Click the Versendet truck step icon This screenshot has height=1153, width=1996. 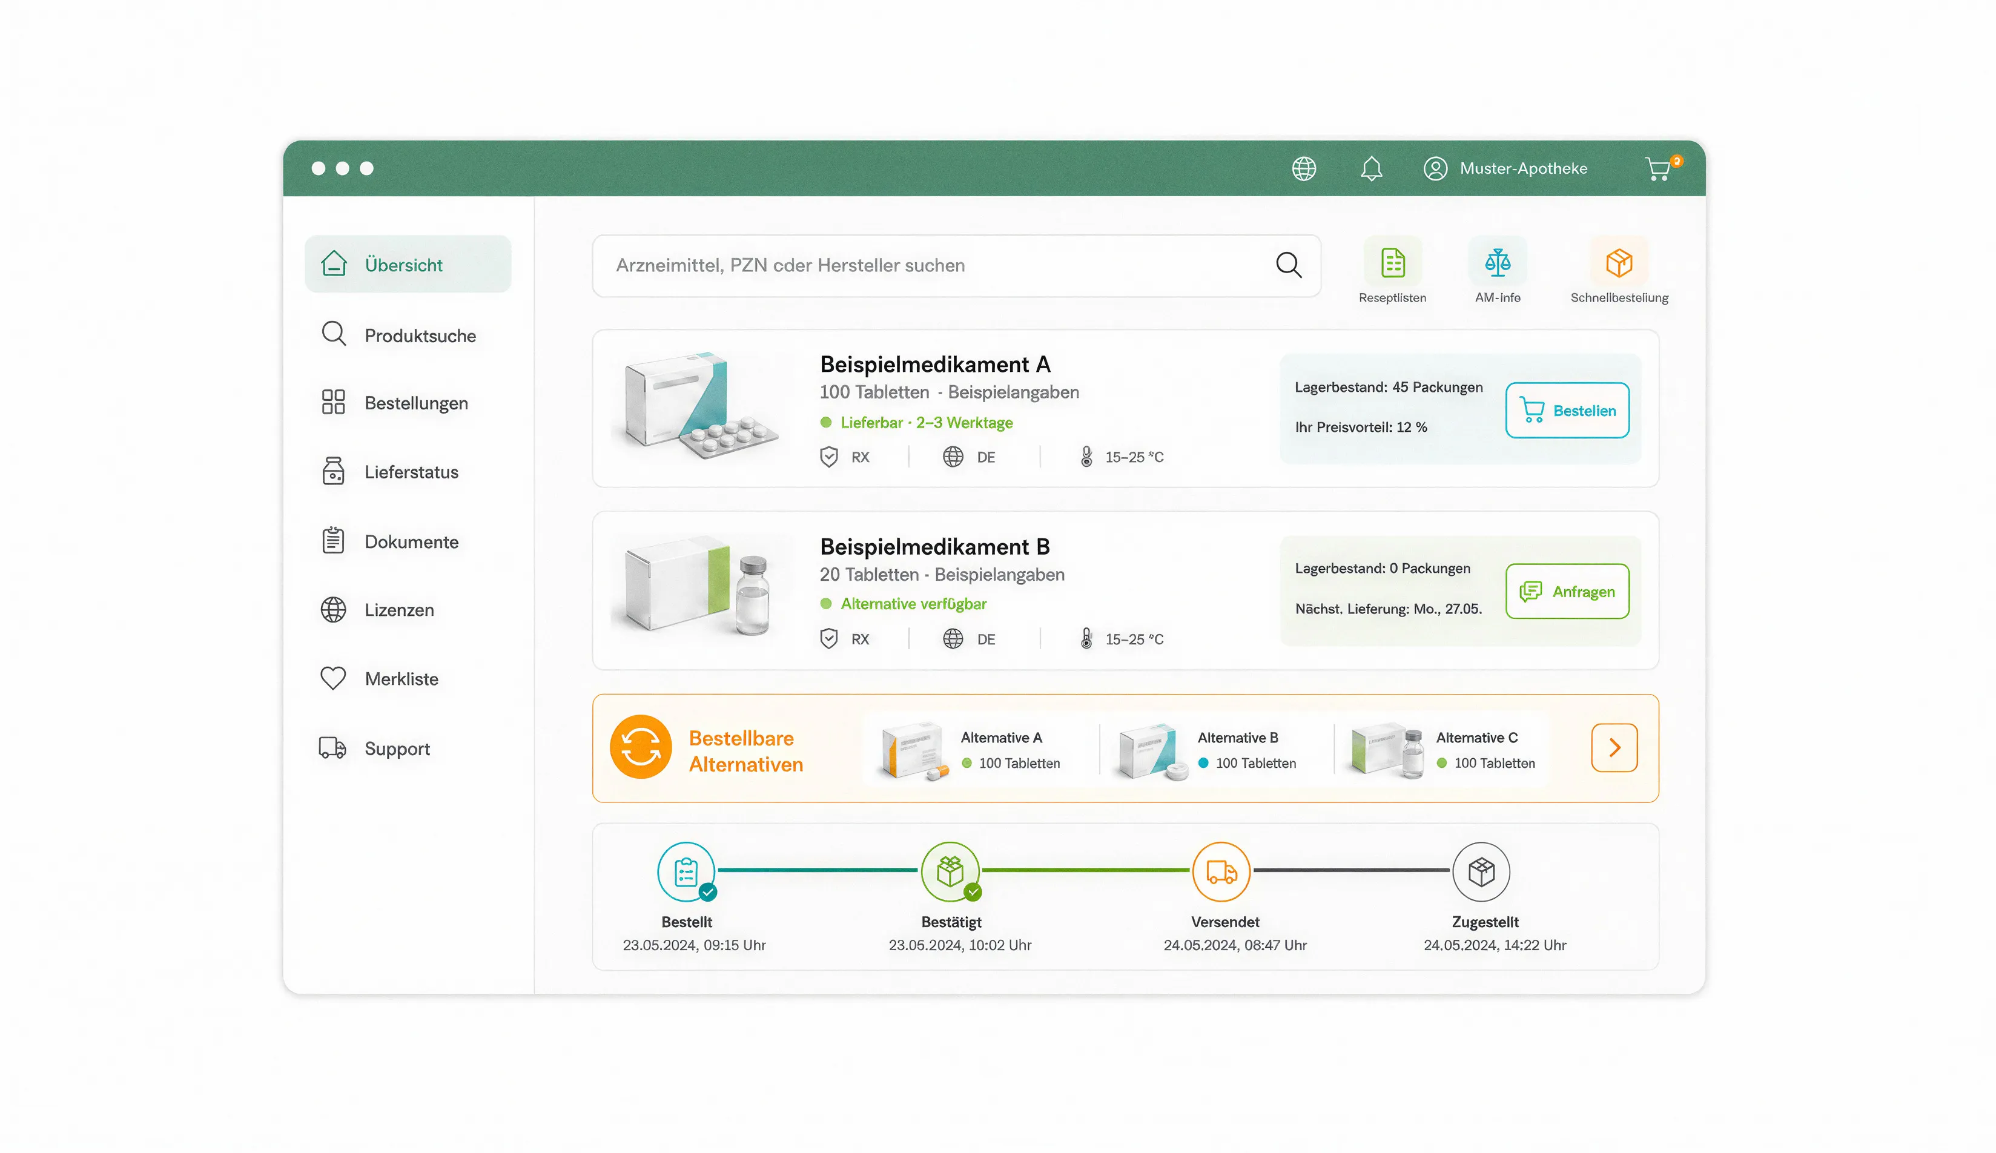1221,871
